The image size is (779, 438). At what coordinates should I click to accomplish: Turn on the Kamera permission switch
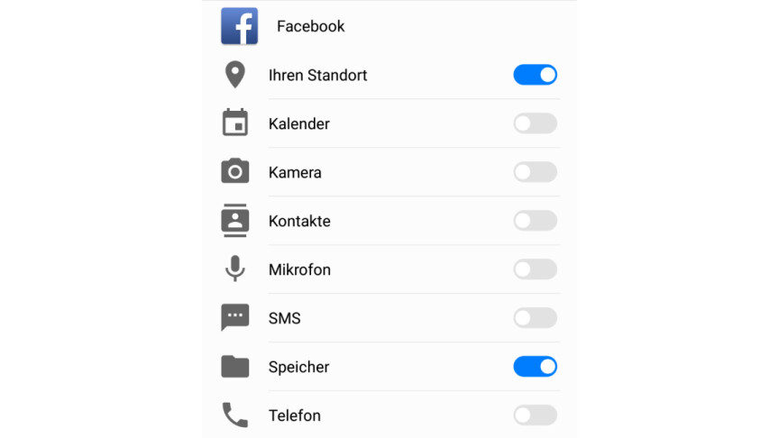tap(535, 172)
